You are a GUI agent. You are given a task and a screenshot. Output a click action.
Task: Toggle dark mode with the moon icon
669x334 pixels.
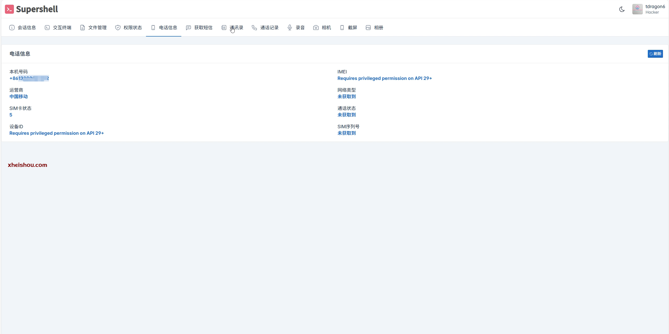tap(622, 9)
